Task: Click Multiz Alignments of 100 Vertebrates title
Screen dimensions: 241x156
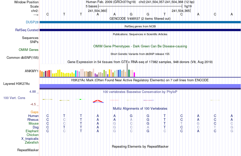Action: [x=140, y=108]
